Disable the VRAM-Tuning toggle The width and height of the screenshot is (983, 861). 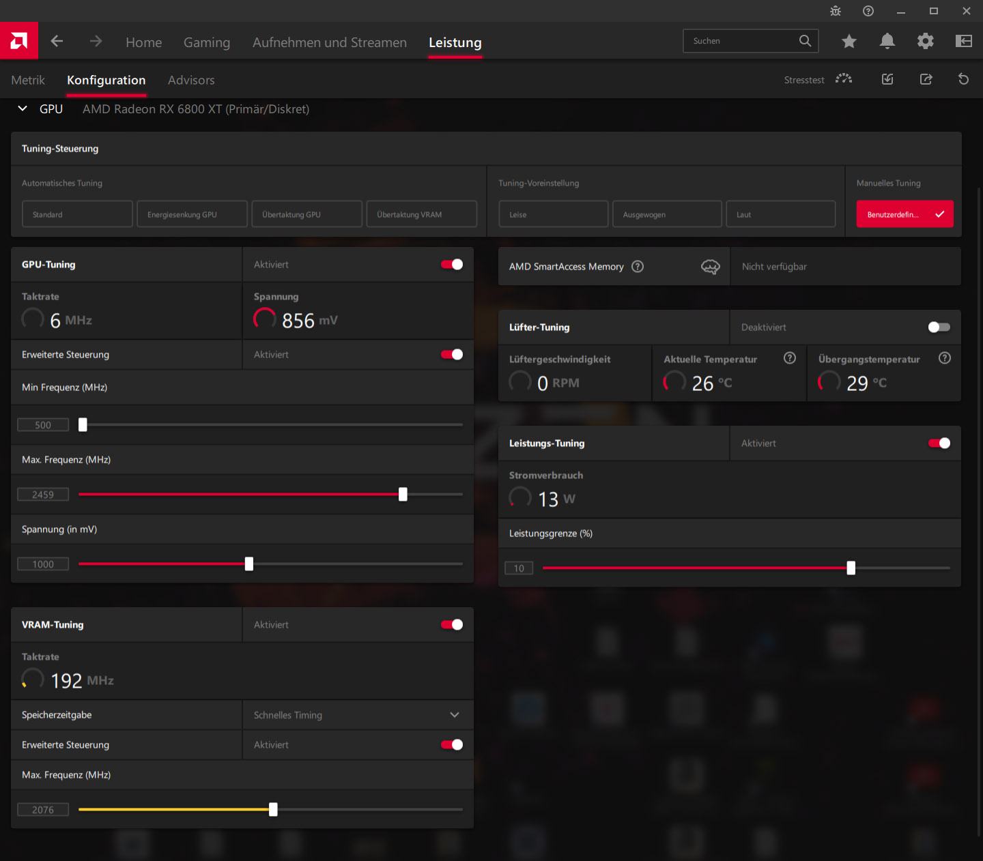click(452, 625)
